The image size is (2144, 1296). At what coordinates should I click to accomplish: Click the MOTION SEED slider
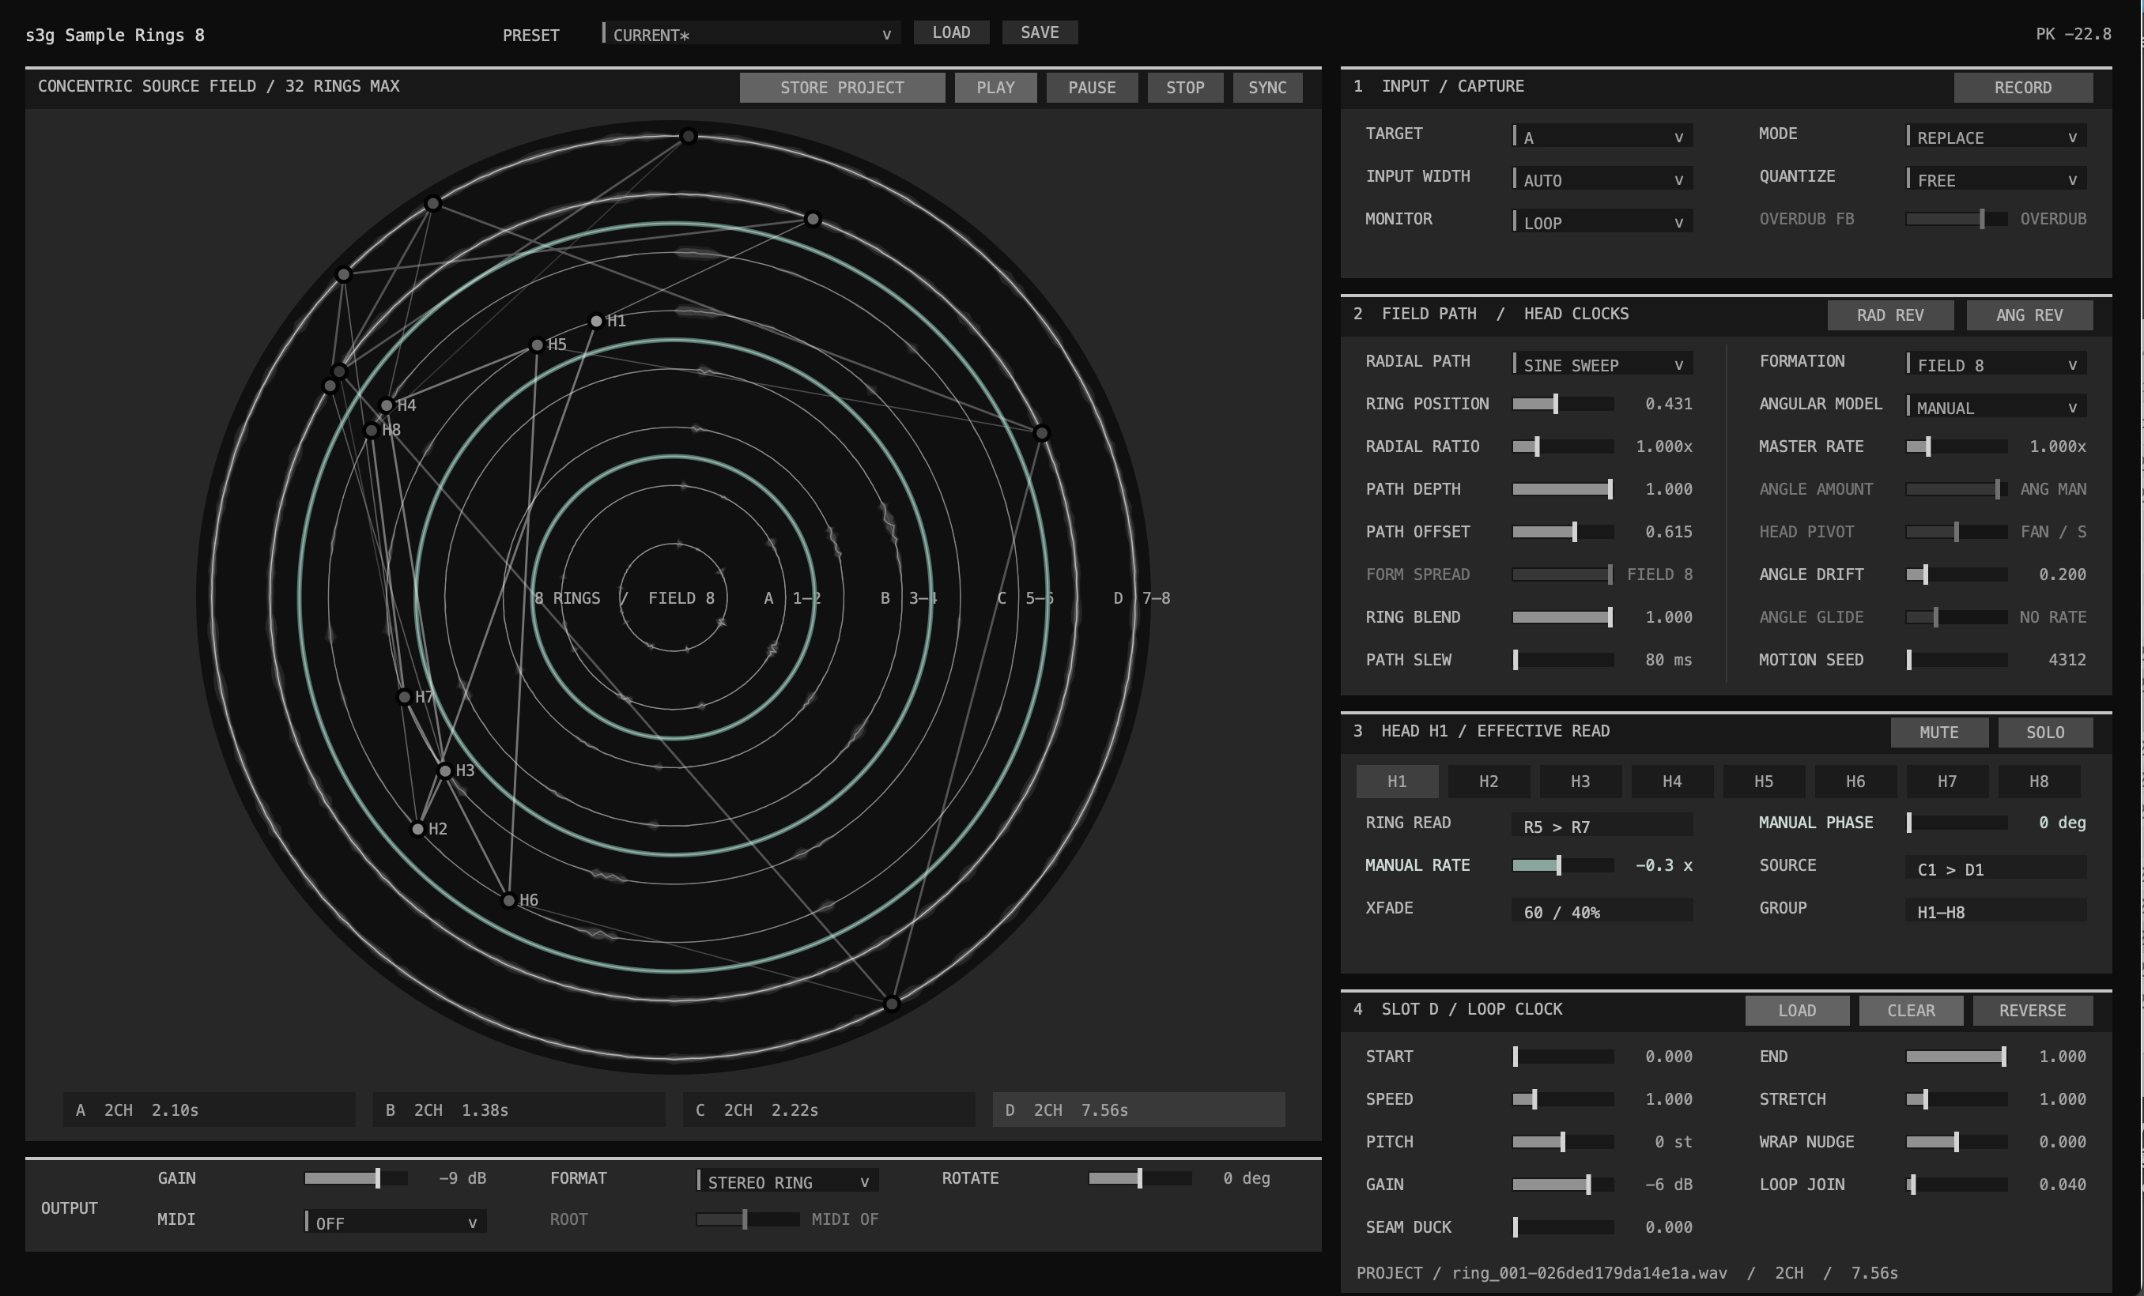point(1956,659)
